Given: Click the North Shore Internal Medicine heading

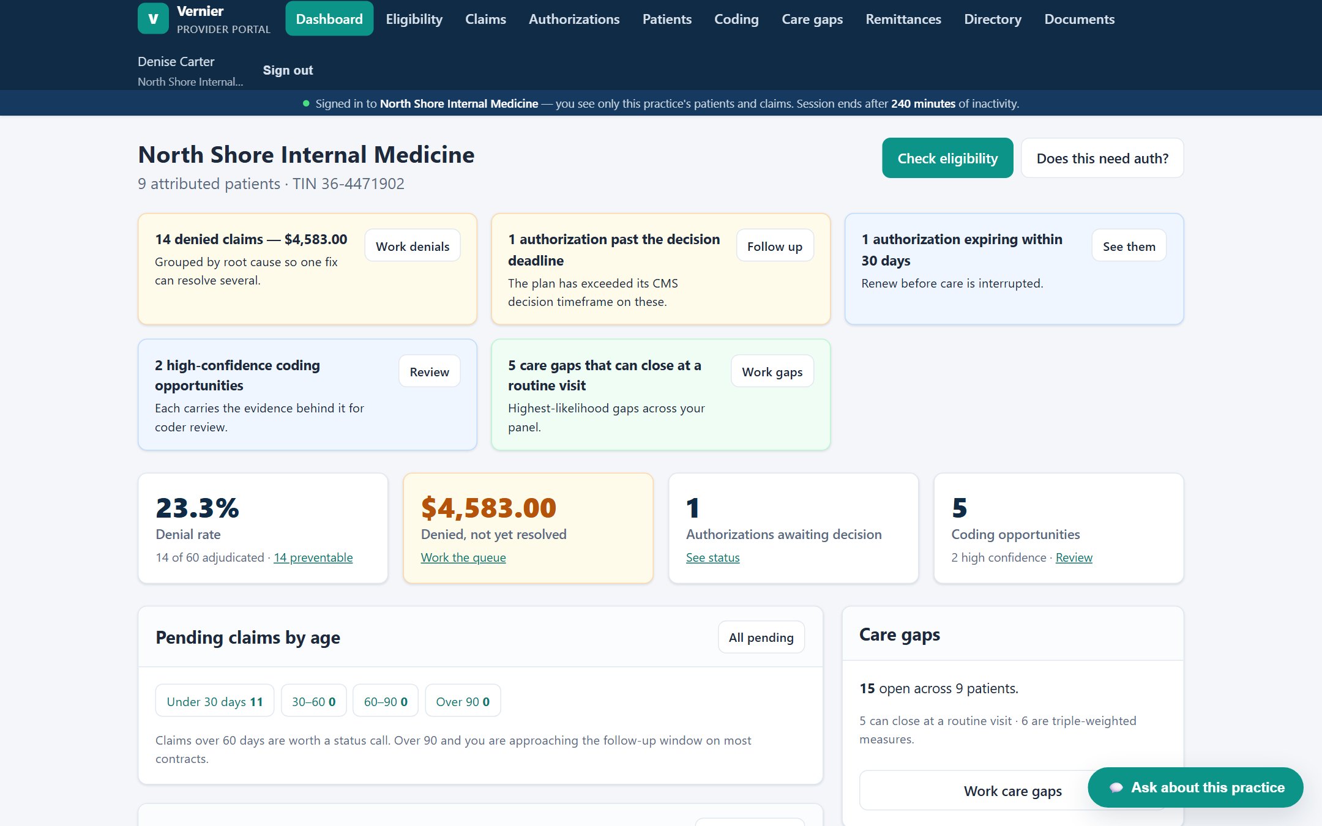Looking at the screenshot, I should 306,155.
